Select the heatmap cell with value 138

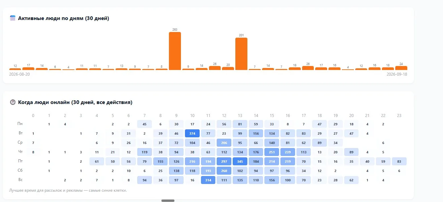tap(176, 171)
